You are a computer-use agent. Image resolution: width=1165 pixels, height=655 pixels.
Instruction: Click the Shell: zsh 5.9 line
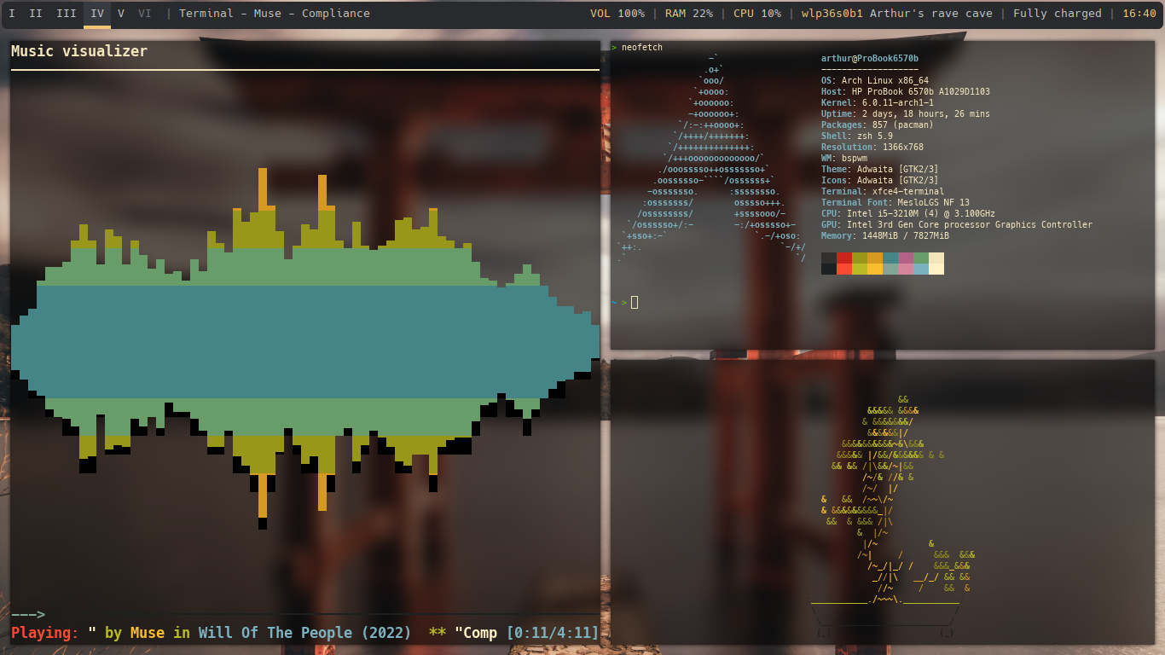(x=857, y=136)
